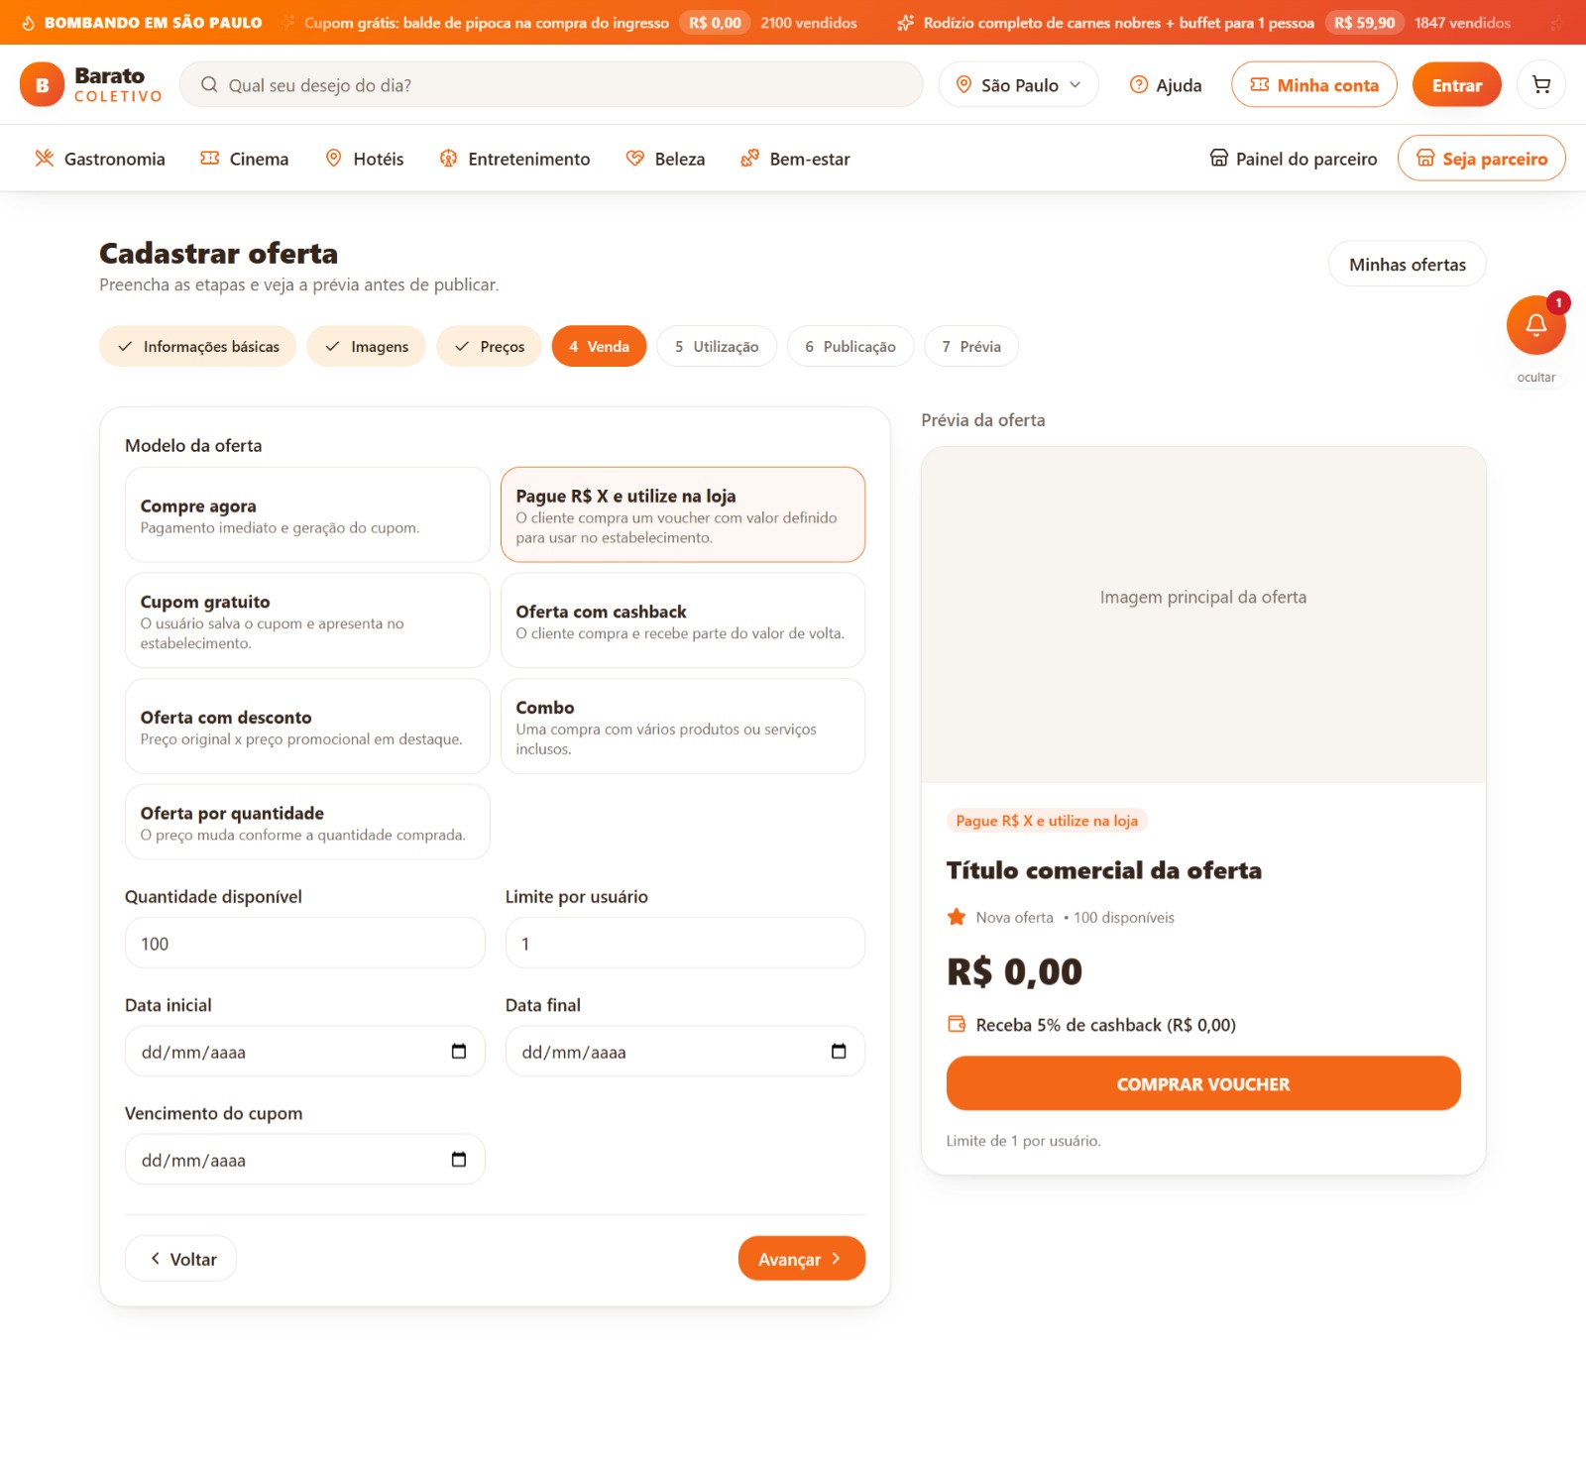Screen dimensions: 1586x1465
Task: Open calendar picker for Data final
Action: tap(839, 1052)
